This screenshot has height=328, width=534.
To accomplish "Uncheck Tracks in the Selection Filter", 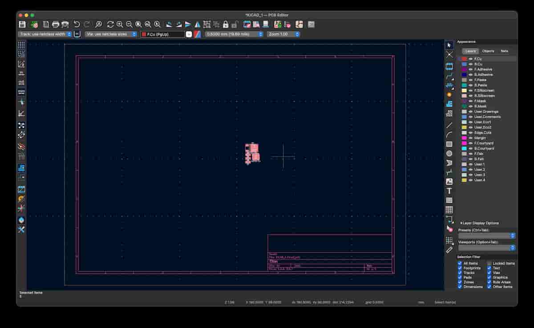I will pos(459,273).
